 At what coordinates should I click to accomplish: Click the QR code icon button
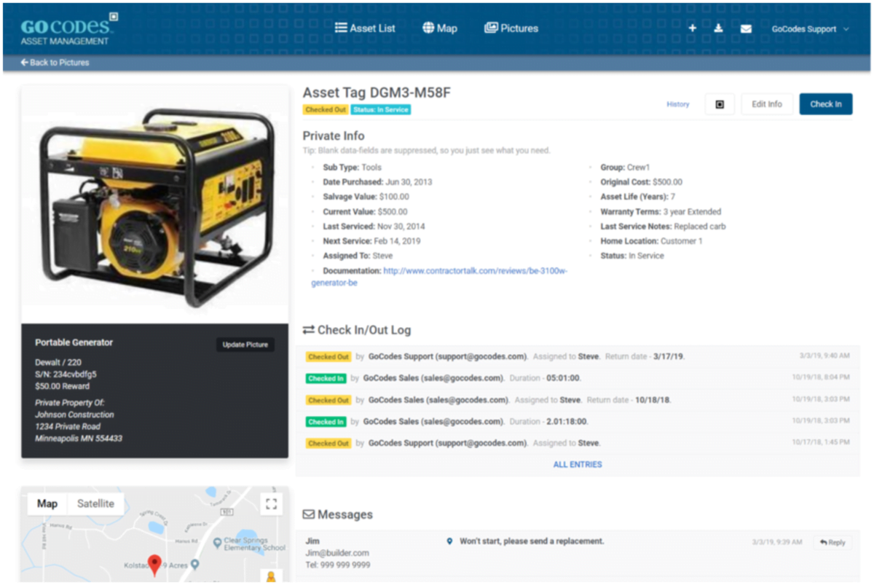720,104
